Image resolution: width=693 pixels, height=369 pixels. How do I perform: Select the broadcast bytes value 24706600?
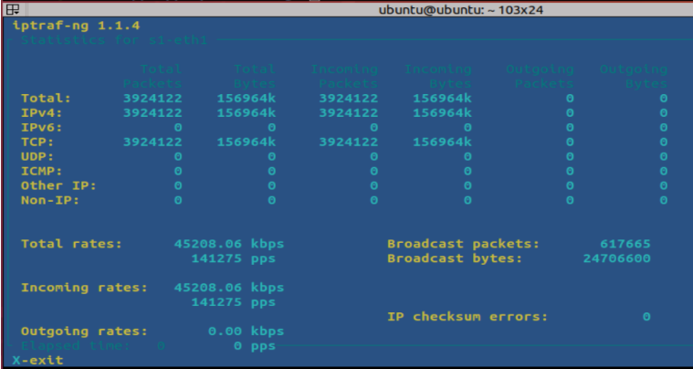[x=617, y=258]
